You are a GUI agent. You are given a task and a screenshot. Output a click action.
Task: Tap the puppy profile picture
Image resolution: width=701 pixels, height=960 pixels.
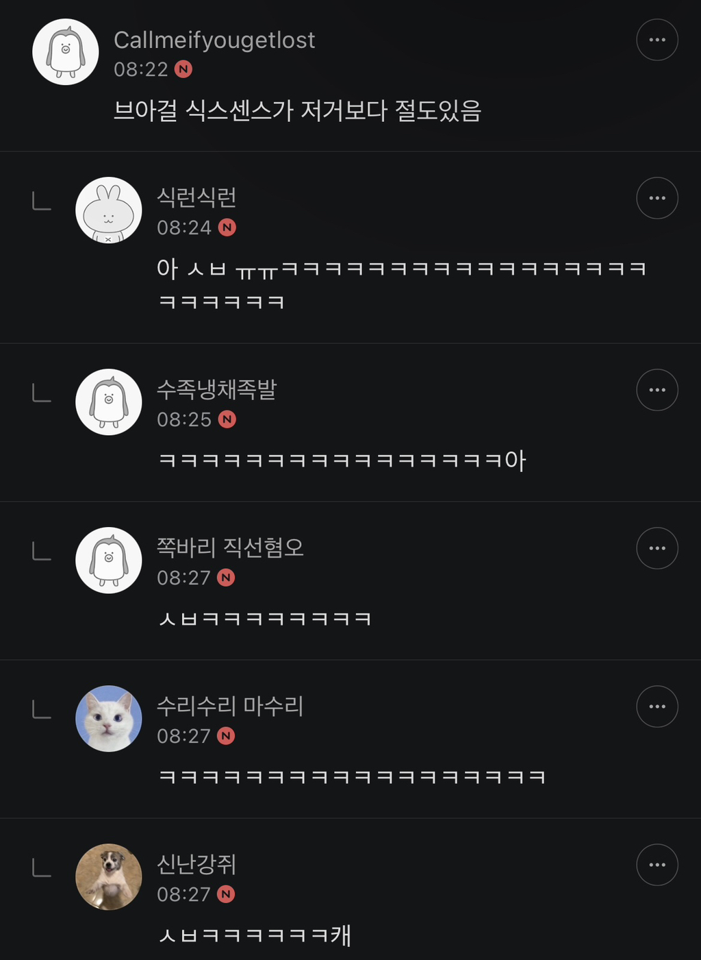click(x=108, y=877)
